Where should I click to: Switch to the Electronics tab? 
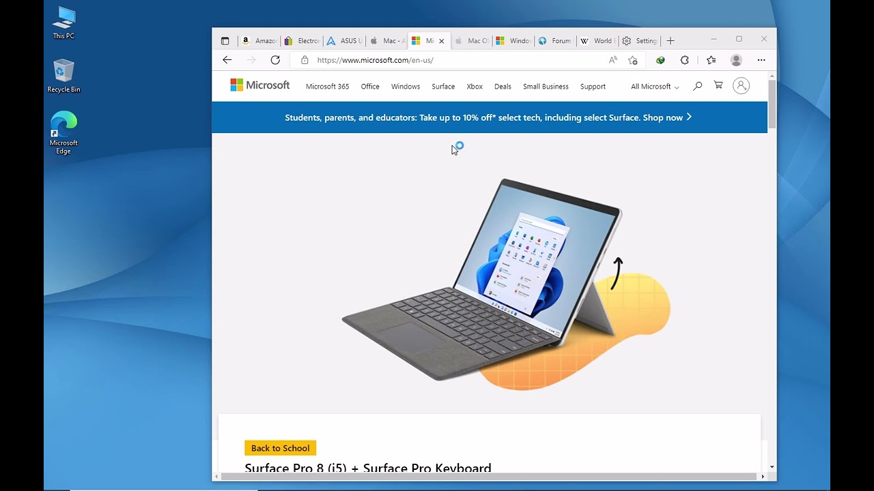[301, 41]
